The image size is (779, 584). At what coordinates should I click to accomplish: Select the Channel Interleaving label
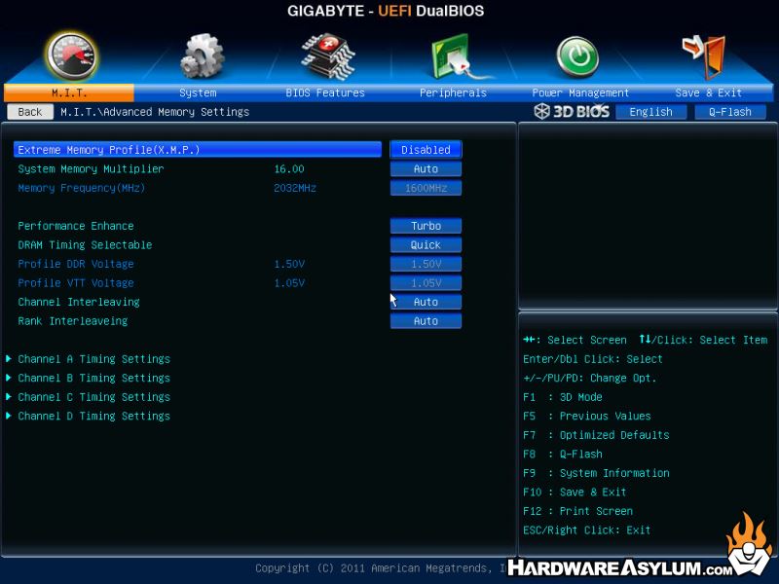coord(79,302)
